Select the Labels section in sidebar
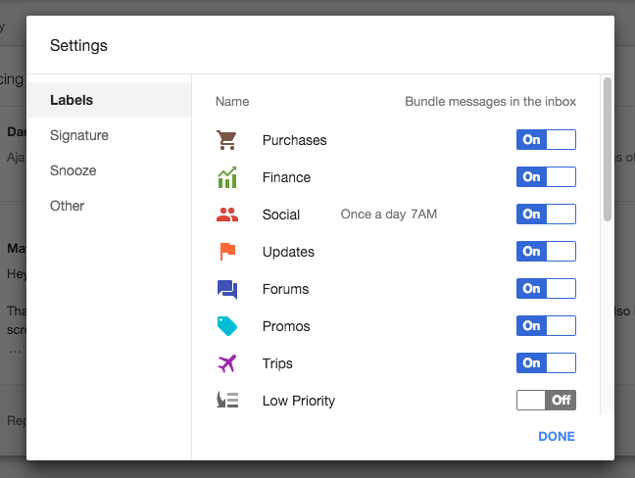 tap(109, 100)
